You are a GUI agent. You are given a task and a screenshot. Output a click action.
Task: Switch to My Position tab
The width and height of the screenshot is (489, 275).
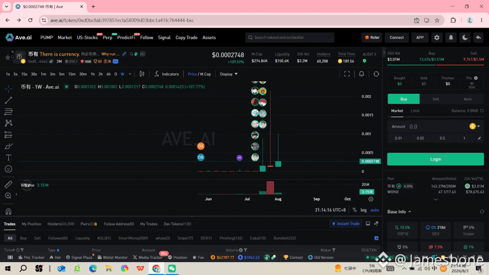[31, 224]
